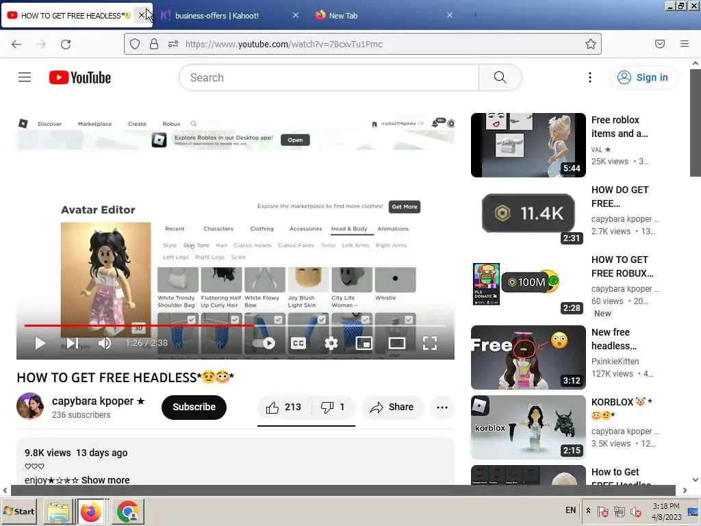This screenshot has width=701, height=526.
Task: Click Firefox icon in taskbar
Action: [x=91, y=512]
